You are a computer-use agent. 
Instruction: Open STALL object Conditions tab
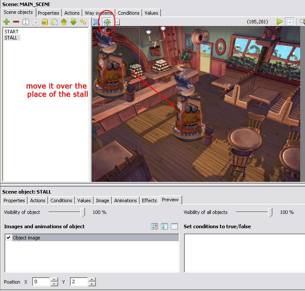pos(61,200)
